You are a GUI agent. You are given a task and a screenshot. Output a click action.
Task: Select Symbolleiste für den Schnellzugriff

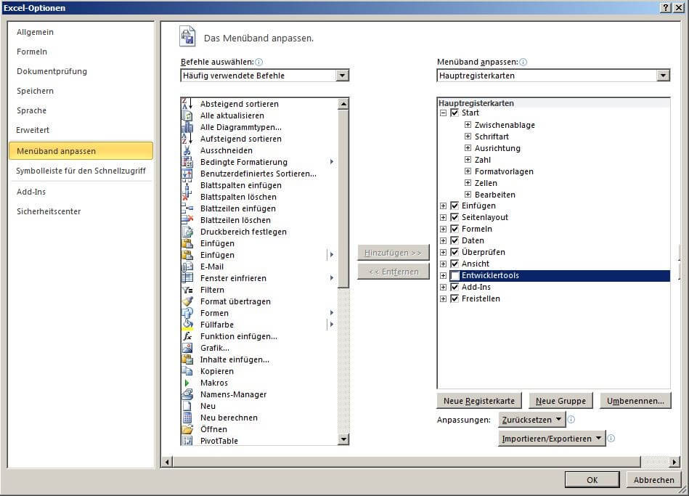pyautogui.click(x=81, y=171)
